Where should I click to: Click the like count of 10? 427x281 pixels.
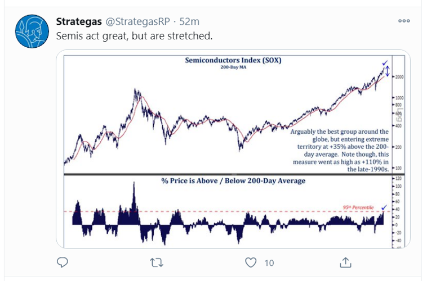[269, 262]
